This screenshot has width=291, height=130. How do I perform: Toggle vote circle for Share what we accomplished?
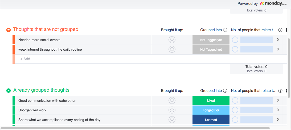coord(235,120)
